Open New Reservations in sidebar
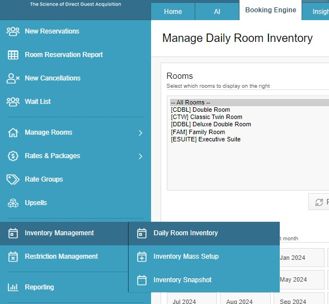The height and width of the screenshot is (304, 329). [x=52, y=31]
